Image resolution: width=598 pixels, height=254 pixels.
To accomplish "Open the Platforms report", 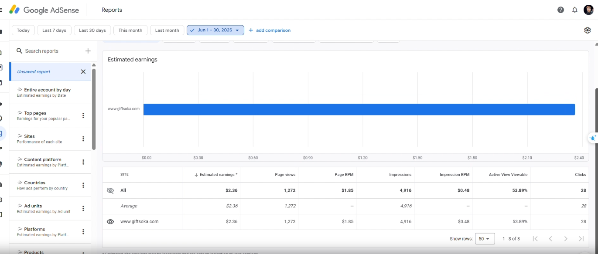I will [x=44, y=232].
